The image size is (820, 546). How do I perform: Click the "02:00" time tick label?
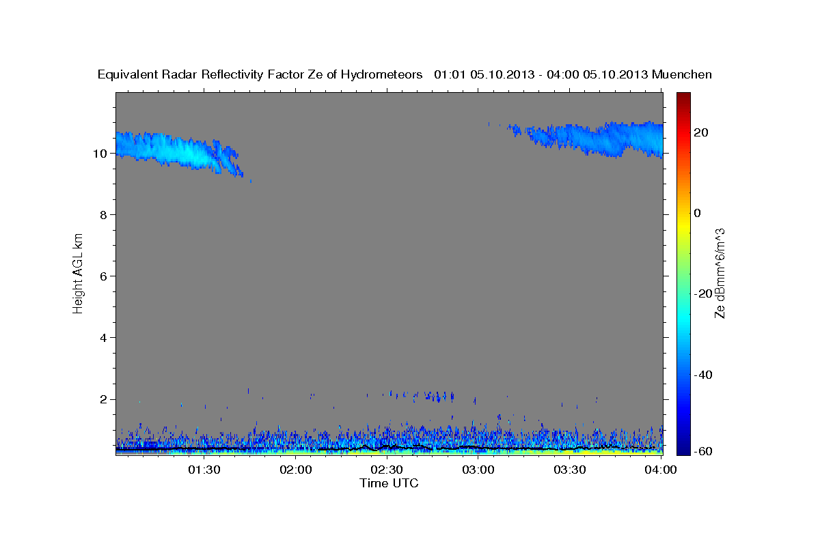click(296, 470)
